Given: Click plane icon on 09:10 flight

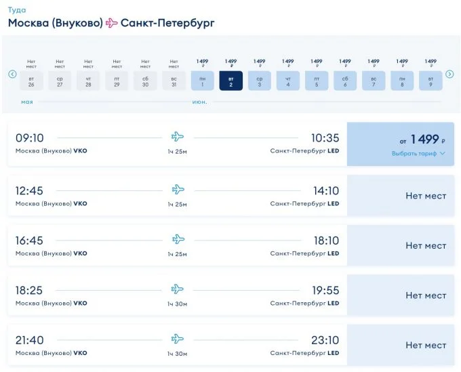Looking at the screenshot, I should pyautogui.click(x=178, y=137).
